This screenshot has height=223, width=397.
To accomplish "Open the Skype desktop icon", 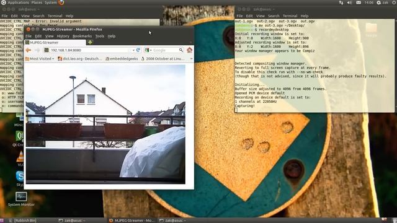I will [x=20, y=178].
